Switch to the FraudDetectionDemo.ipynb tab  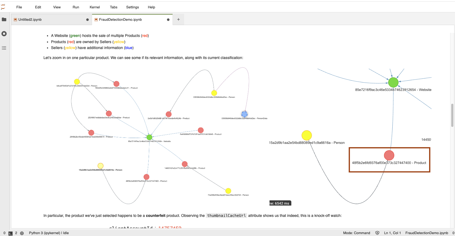coord(132,20)
